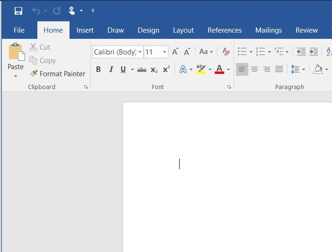Click the Decrease Indent icon
Image resolution: width=332 pixels, height=252 pixels.
pos(301,52)
